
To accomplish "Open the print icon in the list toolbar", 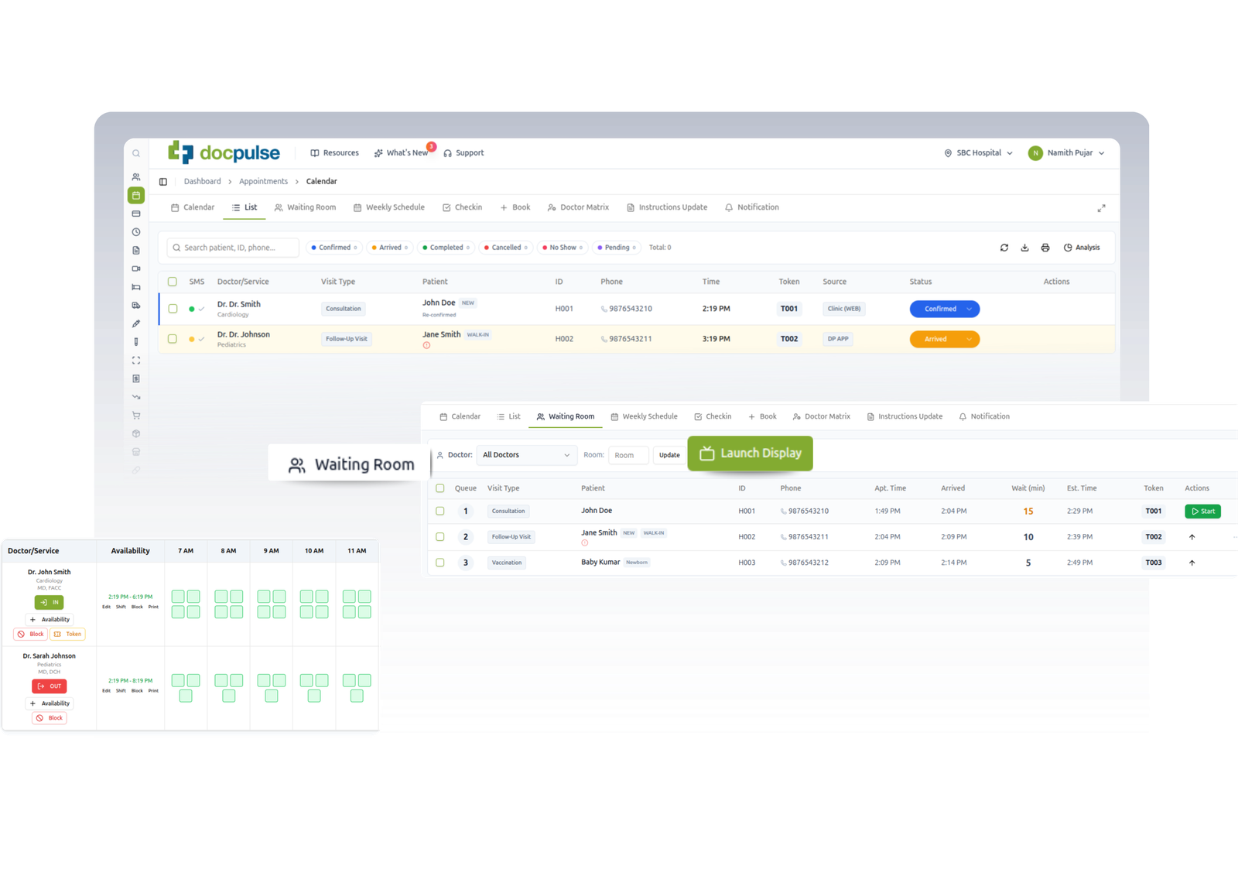I will pos(1045,247).
